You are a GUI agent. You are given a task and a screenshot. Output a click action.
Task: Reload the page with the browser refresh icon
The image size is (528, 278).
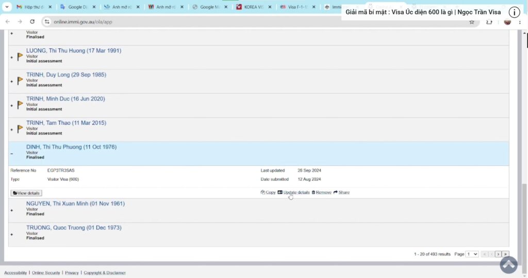click(32, 22)
